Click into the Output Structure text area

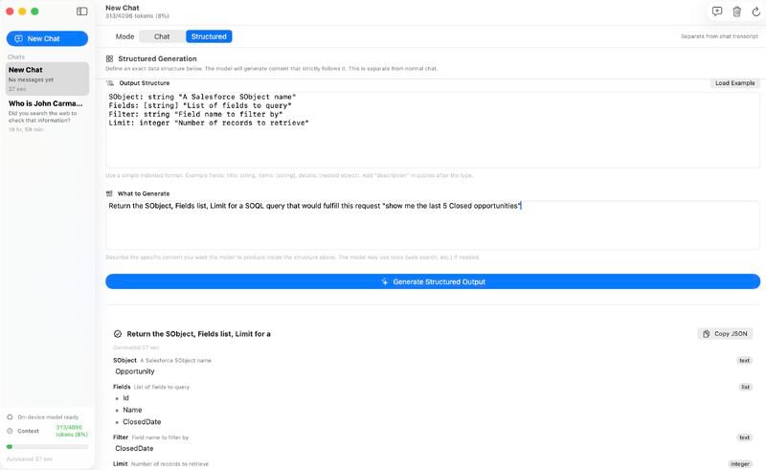tap(433, 129)
